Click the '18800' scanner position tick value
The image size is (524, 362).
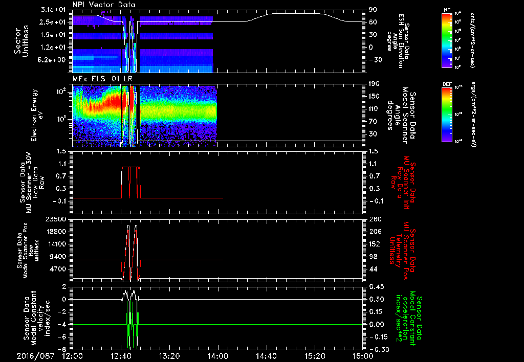56,232
